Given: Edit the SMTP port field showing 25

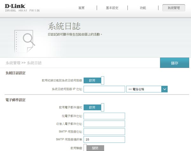Looking at the screenshot, I should [x=104, y=140].
